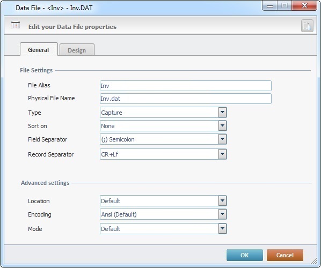The image size is (321, 268).
Task: Open the Mode dropdown arrow
Action: pos(222,229)
